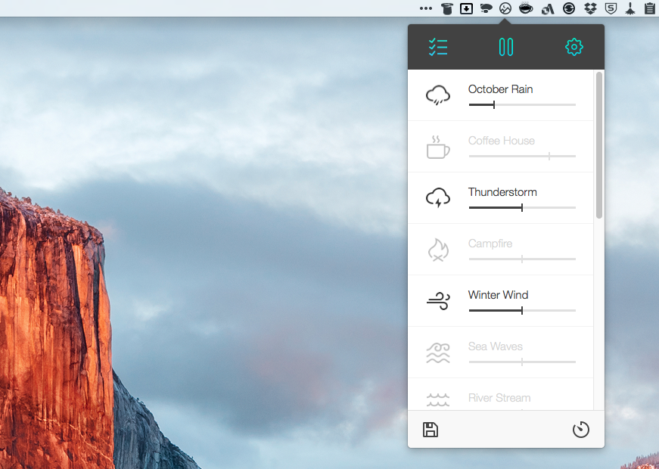Open settings gear in the Noizio panel
This screenshot has height=469, width=659.
[574, 47]
